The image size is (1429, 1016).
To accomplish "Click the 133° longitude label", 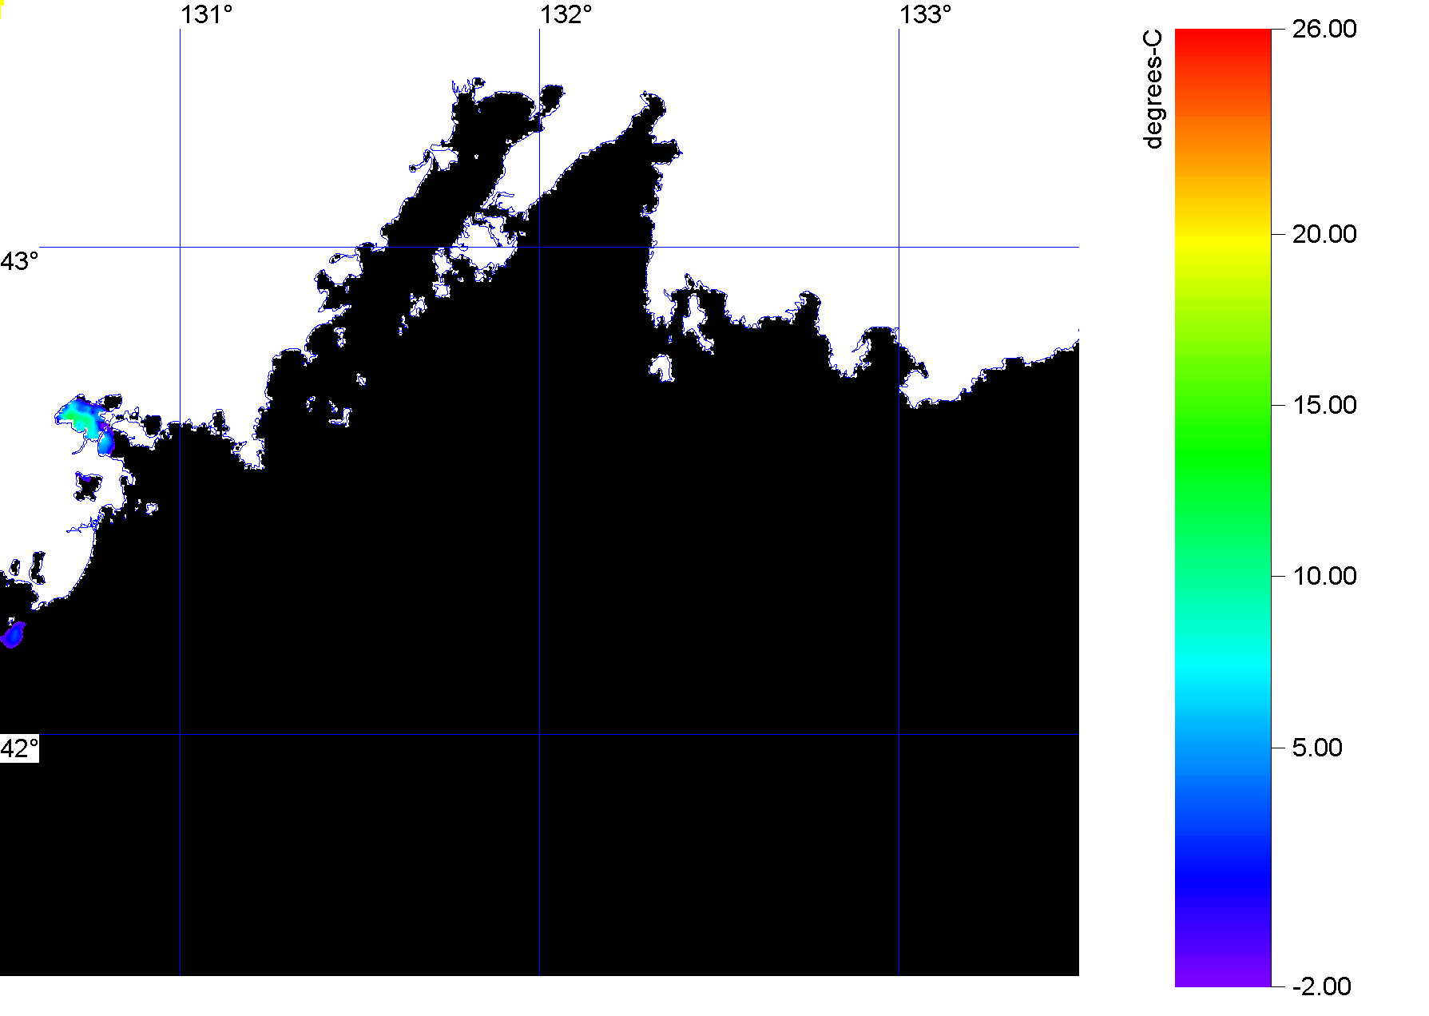I will [x=925, y=14].
